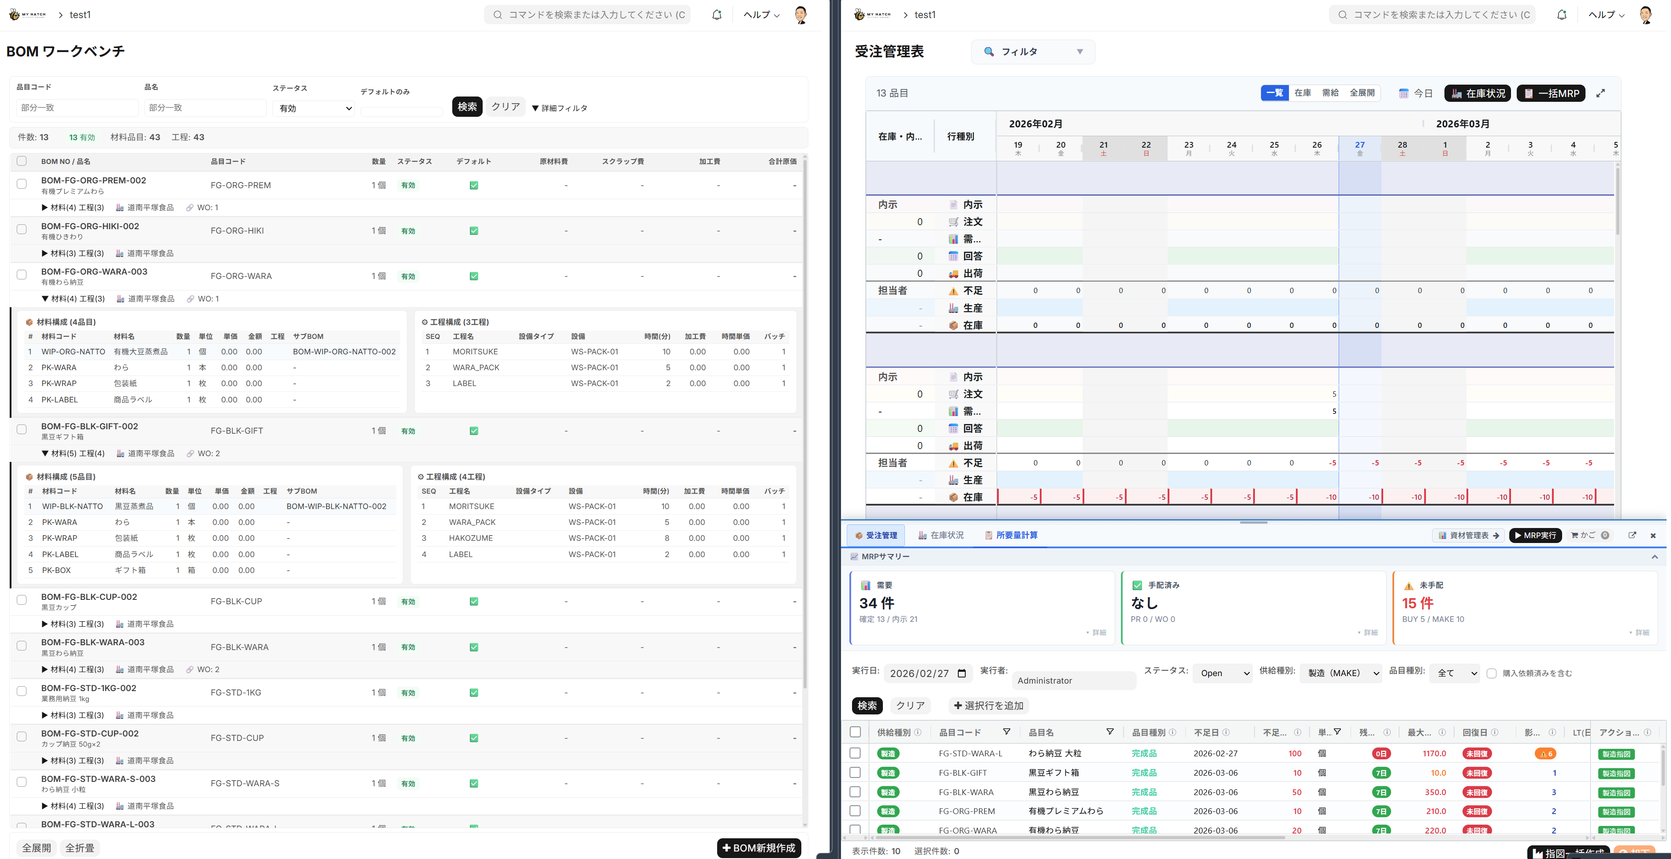Click the notification bell in left window
The height and width of the screenshot is (859, 1671).
[x=716, y=15]
